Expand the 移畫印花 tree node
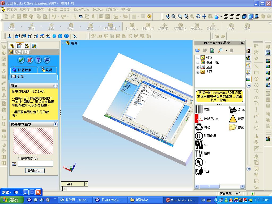 198,63
